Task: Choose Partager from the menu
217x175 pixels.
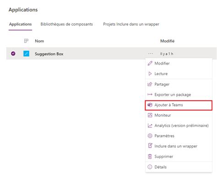Action: coord(179,84)
